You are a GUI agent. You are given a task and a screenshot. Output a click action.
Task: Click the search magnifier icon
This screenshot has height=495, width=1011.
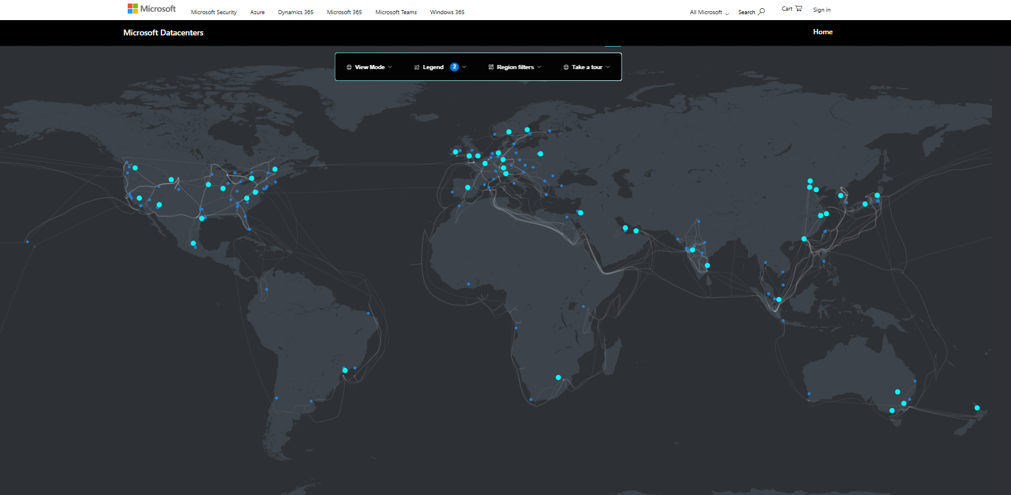762,11
